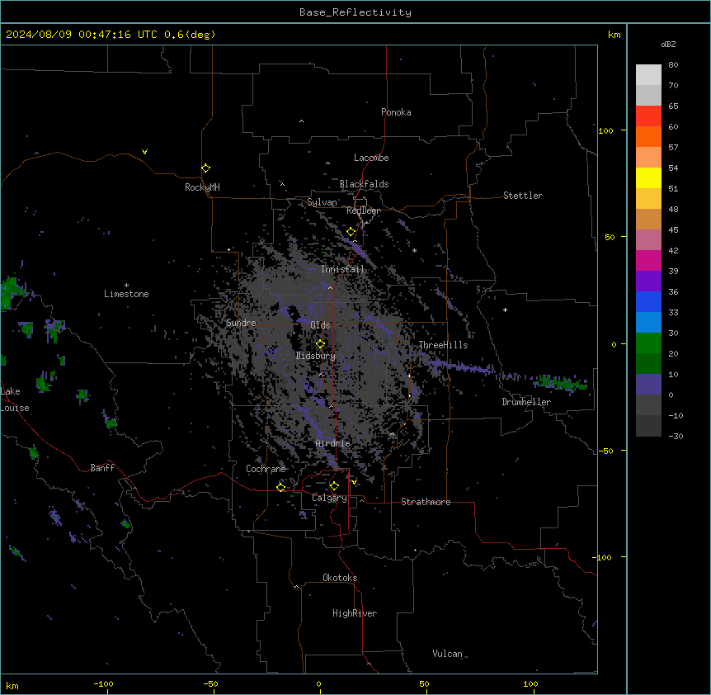Pick the yellow diamond marker under Cochrane
Viewport: 711px width, 695px height.
click(x=280, y=487)
